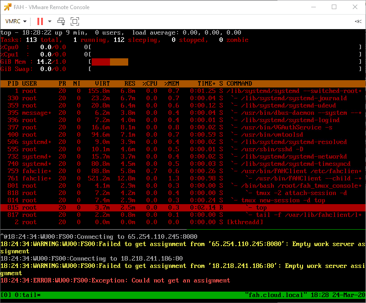Select the systemd-networkd process row

[x=183, y=156]
